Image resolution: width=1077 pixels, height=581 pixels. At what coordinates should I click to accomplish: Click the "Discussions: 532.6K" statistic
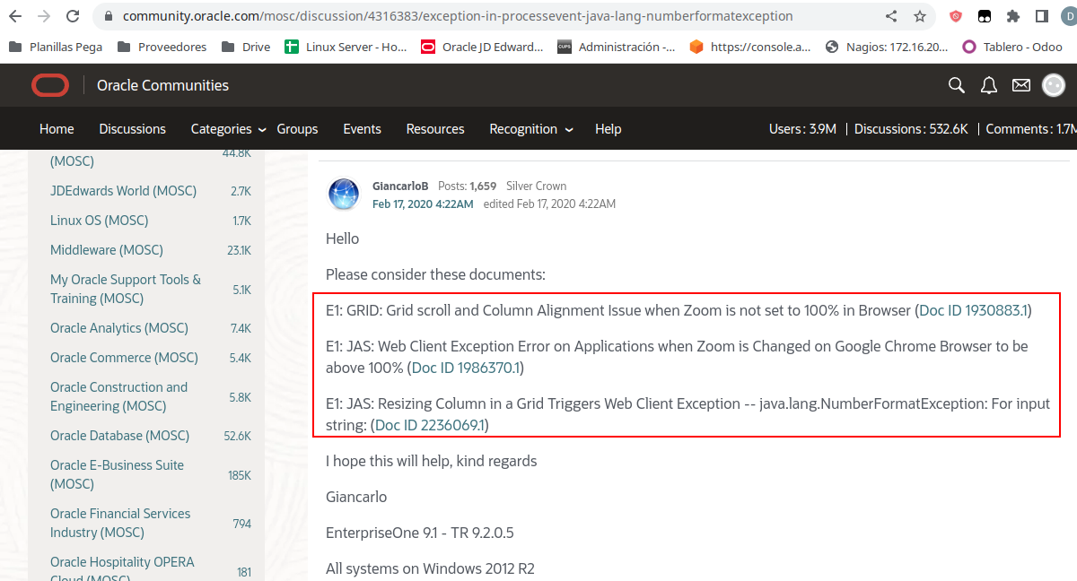click(911, 129)
